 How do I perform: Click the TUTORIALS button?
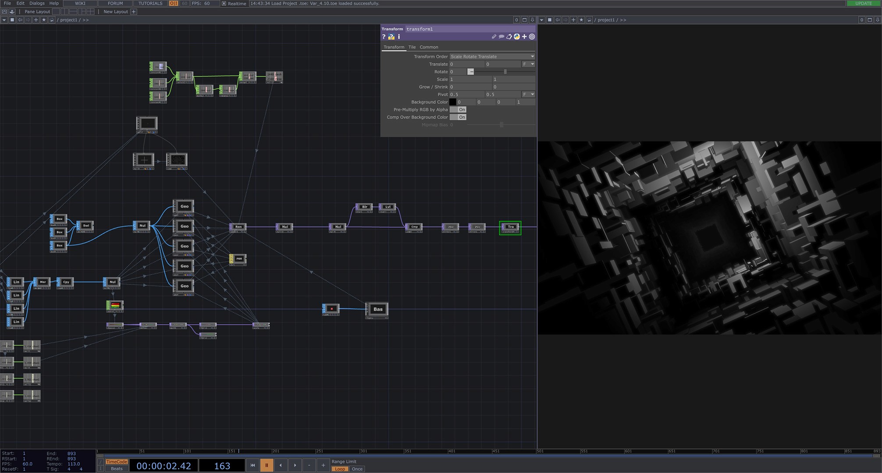pyautogui.click(x=150, y=3)
